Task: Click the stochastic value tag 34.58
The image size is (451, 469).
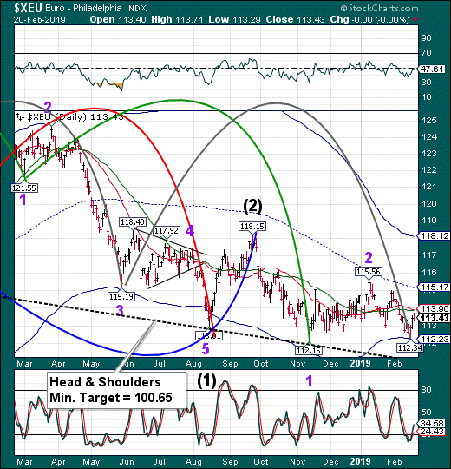Action: [x=432, y=424]
